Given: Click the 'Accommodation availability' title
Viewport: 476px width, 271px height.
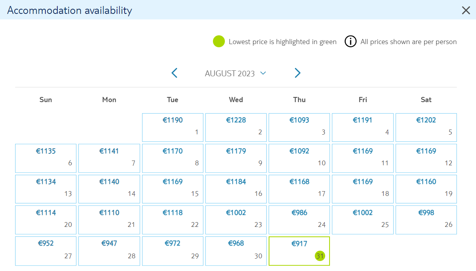Looking at the screenshot, I should tap(70, 10).
